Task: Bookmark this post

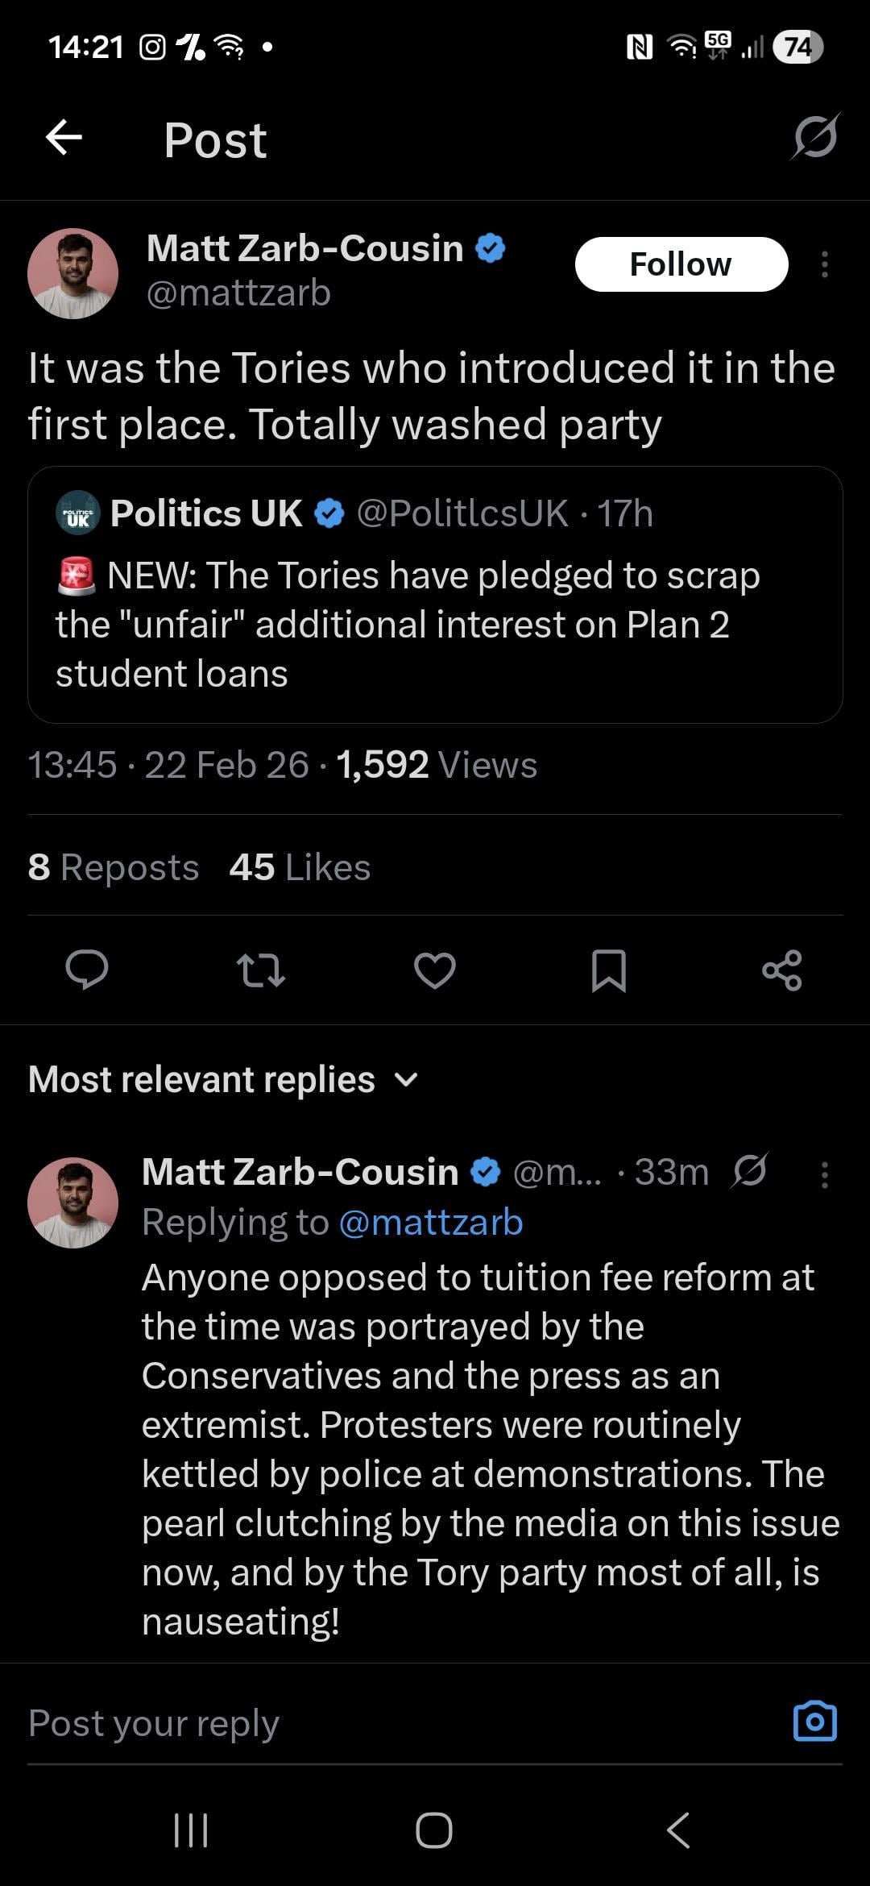Action: 608,970
